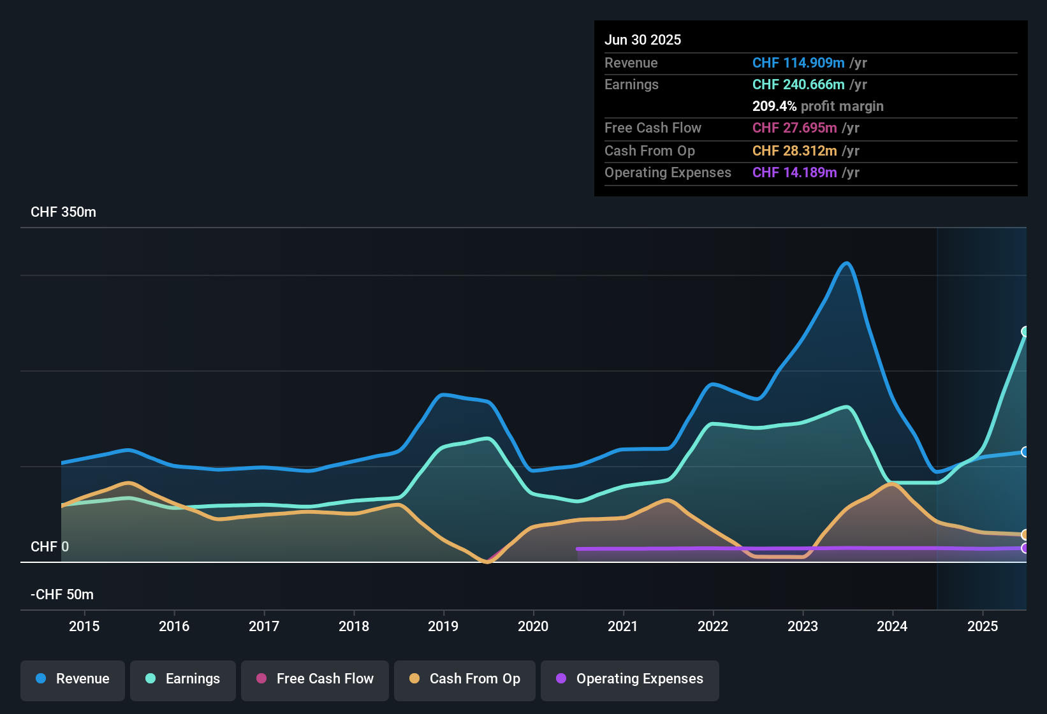The image size is (1047, 714).
Task: Click the CHF 240.666m earnings value in tooltip
Action: 798,85
